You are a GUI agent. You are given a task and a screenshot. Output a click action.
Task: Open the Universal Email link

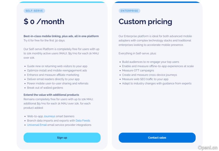click(x=37, y=125)
